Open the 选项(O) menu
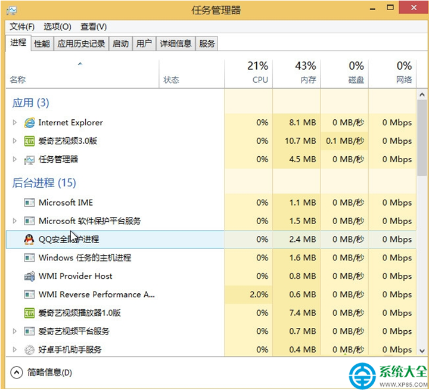429x391 pixels. click(57, 27)
